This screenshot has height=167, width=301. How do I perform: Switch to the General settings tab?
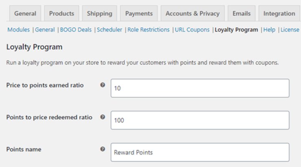(25, 13)
